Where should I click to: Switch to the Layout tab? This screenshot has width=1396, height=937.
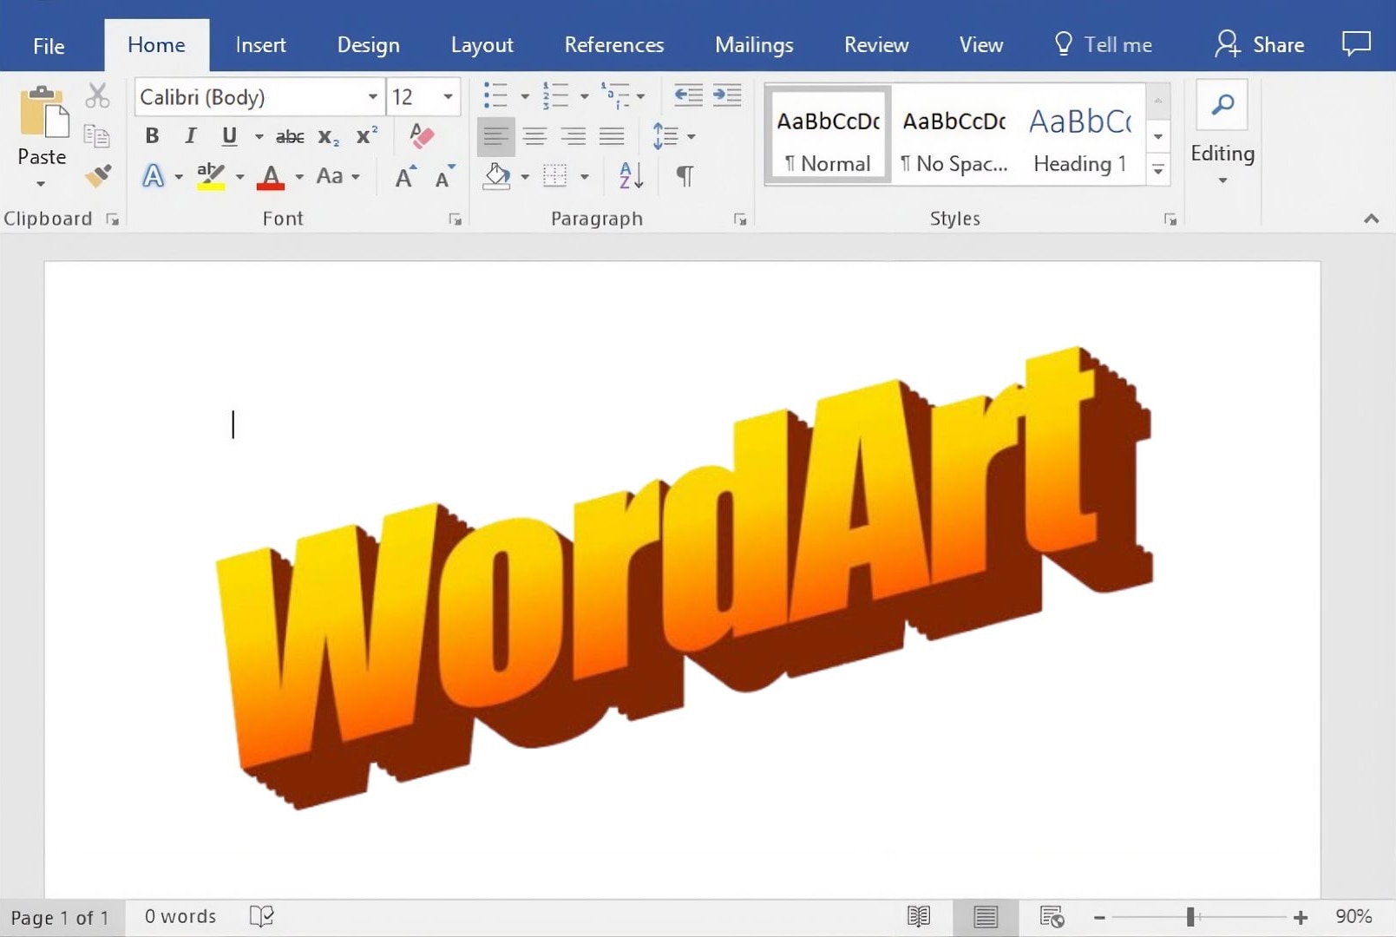click(482, 45)
